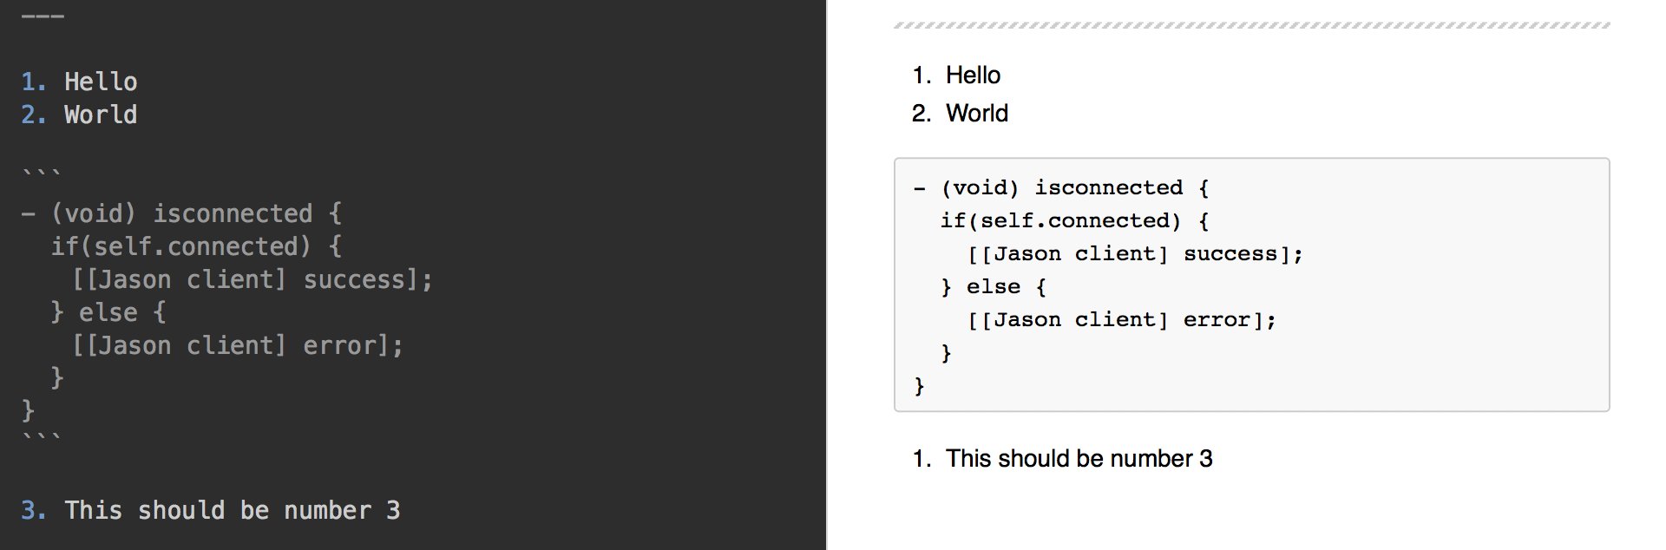Click '[[Jason client] success];' in preview code
This screenshot has height=550, width=1666.
(1135, 254)
